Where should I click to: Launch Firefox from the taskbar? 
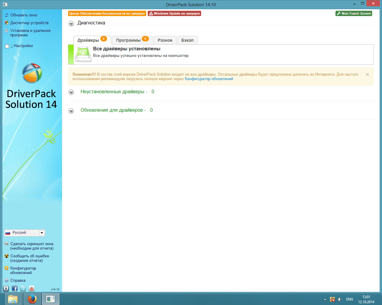click(x=32, y=299)
